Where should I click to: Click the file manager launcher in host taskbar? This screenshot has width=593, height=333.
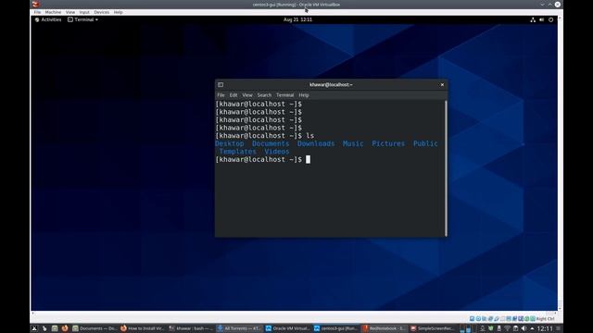click(x=55, y=328)
